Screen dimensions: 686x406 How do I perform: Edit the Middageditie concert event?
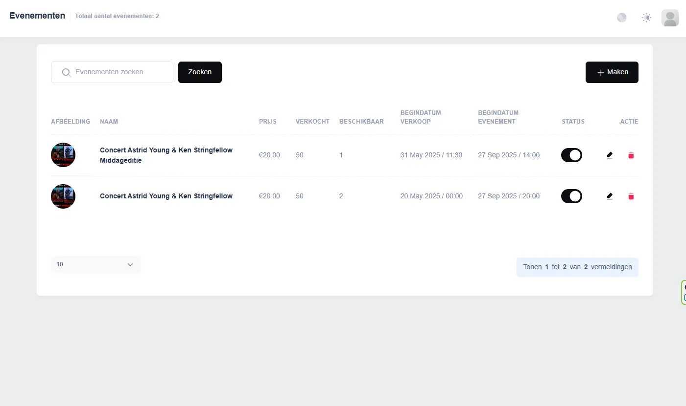(x=610, y=155)
